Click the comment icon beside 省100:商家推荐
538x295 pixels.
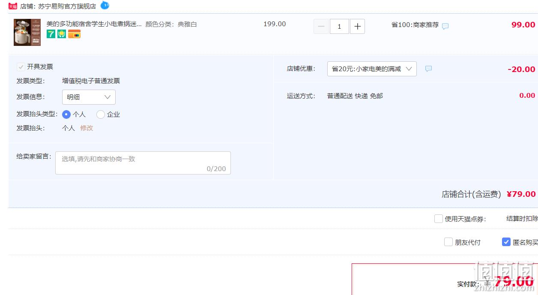click(x=445, y=26)
